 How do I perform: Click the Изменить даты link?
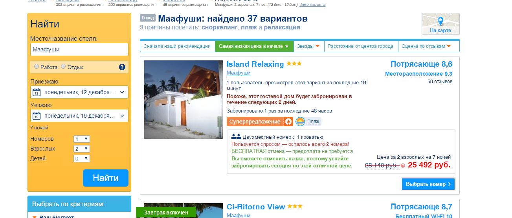click(312, 5)
